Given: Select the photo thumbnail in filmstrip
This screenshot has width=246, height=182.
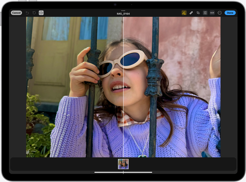Looking at the screenshot, I should [123, 164].
